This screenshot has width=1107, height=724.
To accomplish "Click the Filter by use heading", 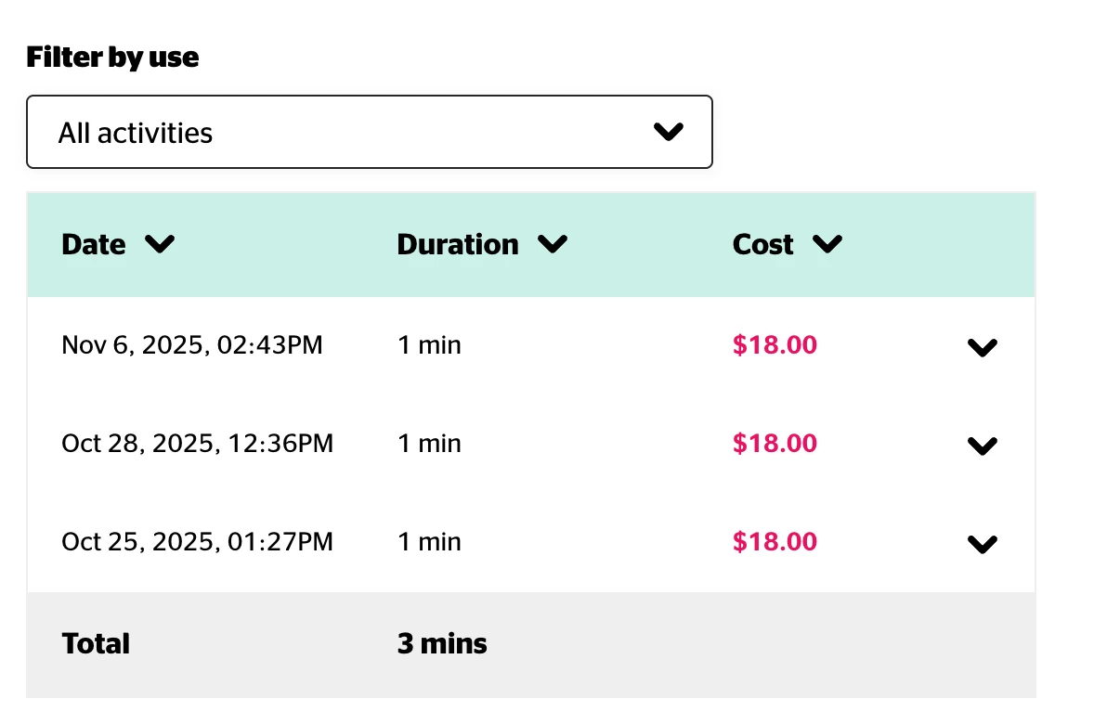I will tap(112, 58).
